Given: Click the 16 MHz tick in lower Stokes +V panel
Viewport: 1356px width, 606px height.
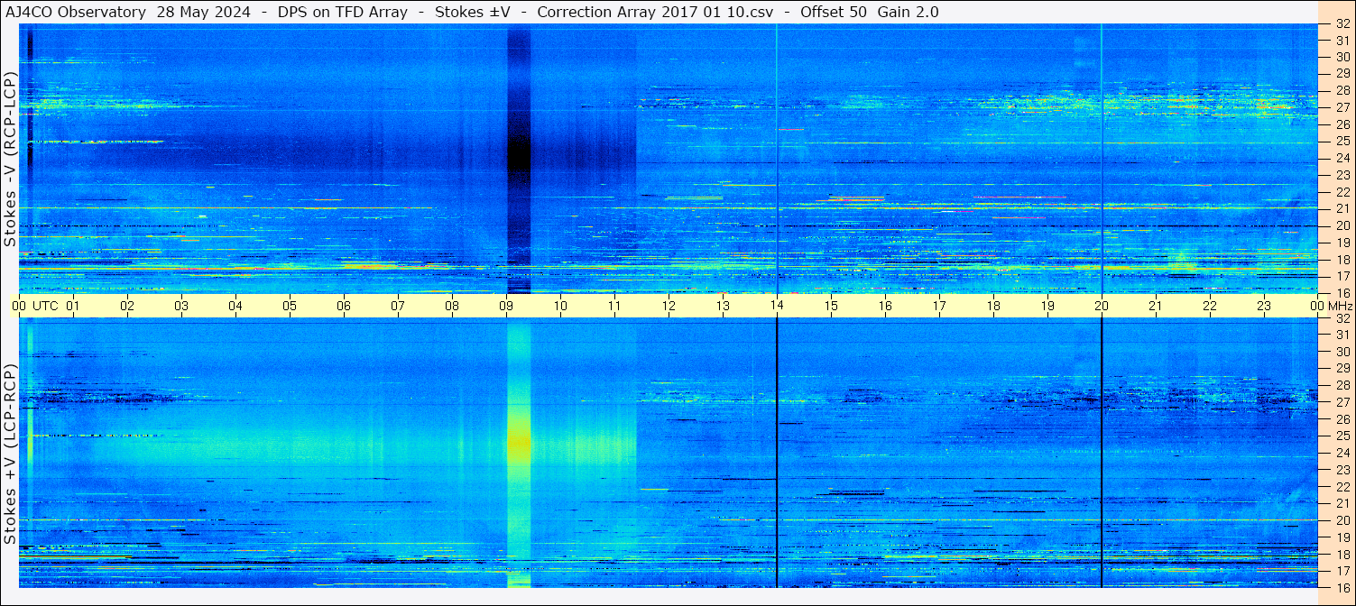Looking at the screenshot, I should click(1342, 587).
